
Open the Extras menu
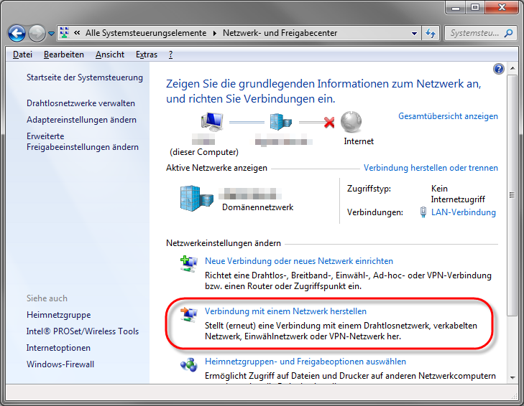coord(146,55)
